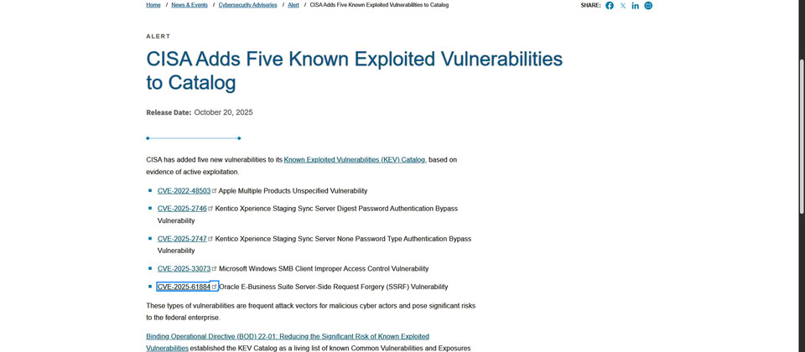Click external-link icon beside CVE-2025-61884
Screen dimensions: 805x352
pos(215,287)
